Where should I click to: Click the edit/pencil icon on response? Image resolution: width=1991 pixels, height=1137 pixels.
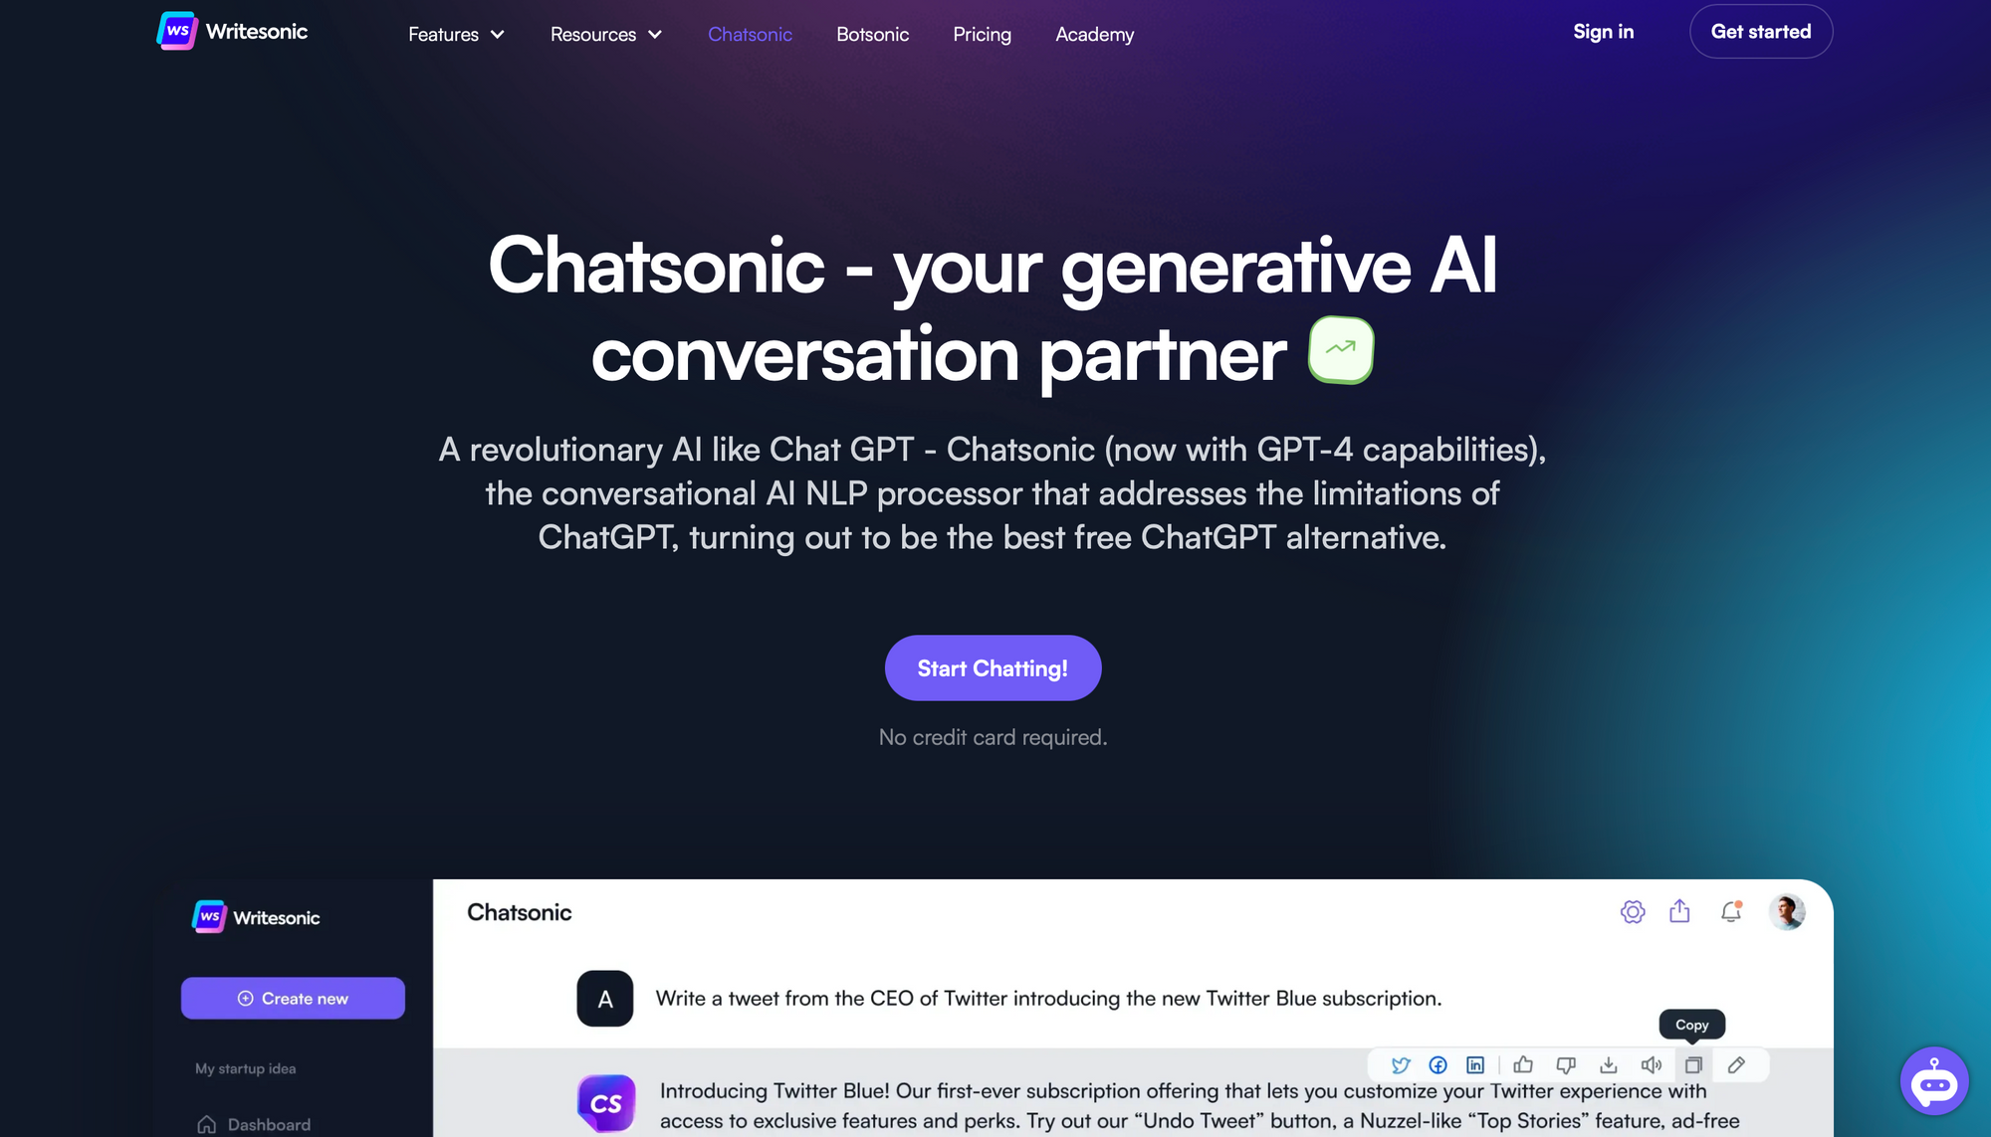(1735, 1064)
